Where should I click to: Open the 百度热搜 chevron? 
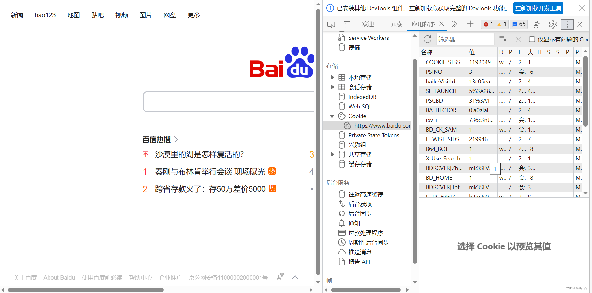[176, 140]
